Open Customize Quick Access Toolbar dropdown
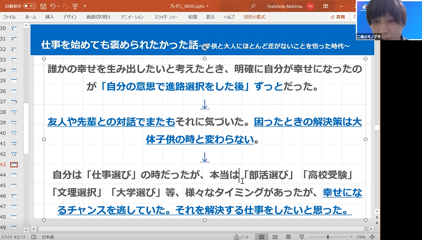This screenshot has height=240, width=422. 85,6
